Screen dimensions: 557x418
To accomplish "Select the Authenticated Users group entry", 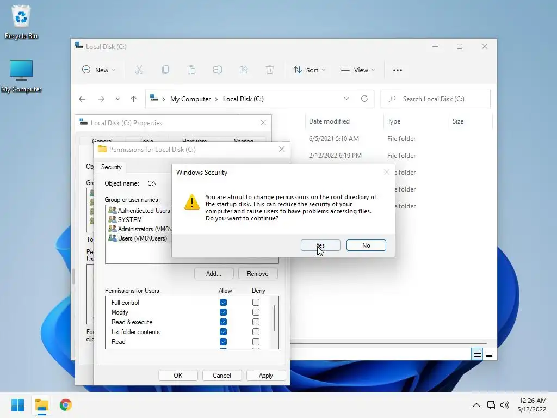I will click(x=139, y=211).
